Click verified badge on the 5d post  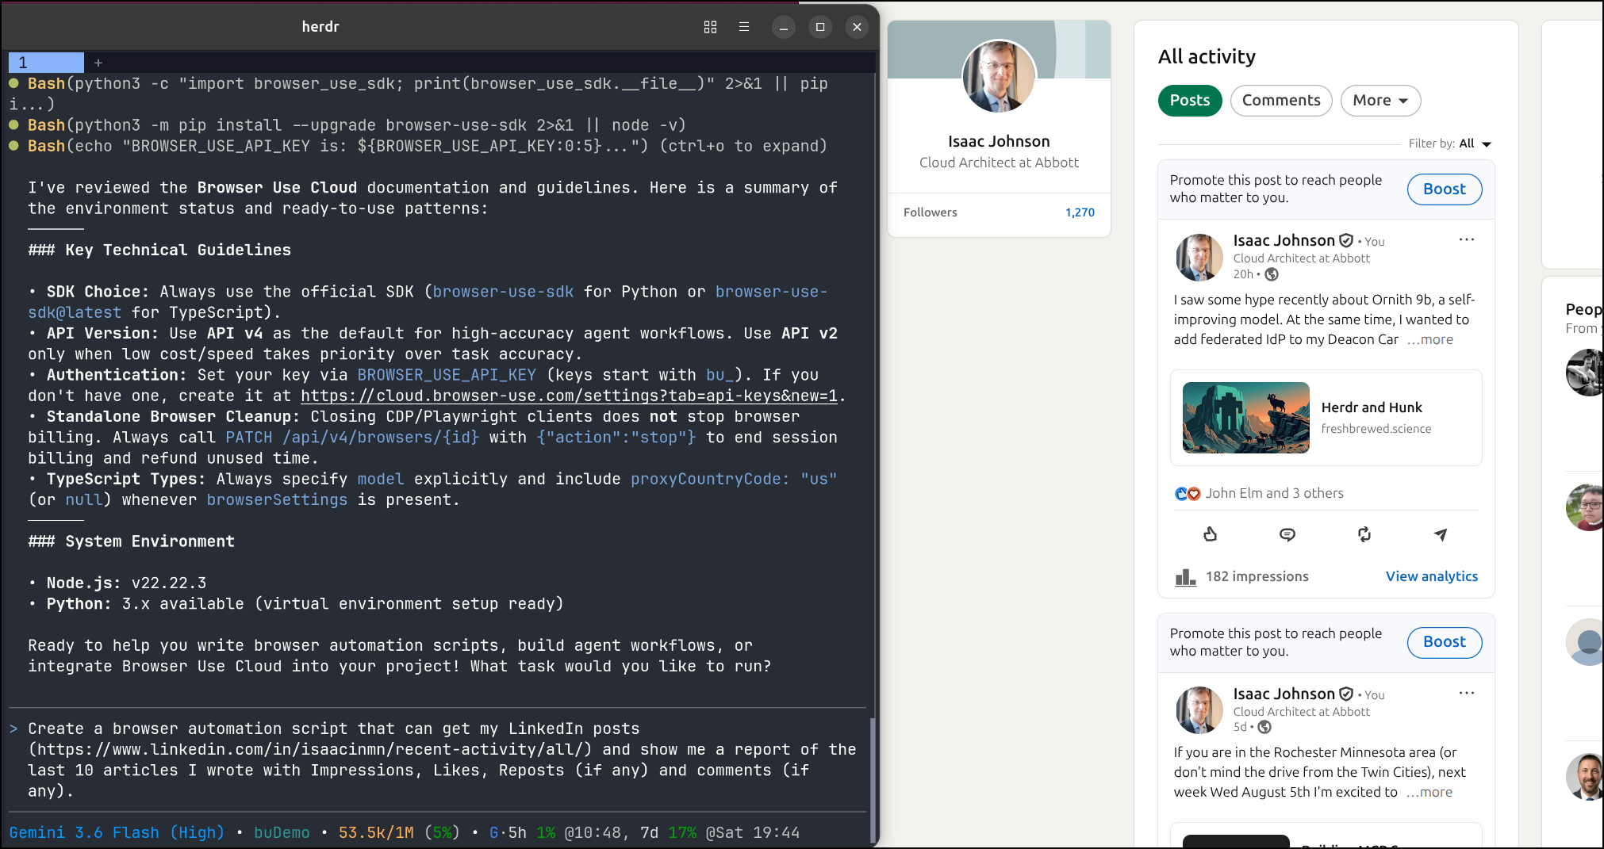click(1346, 694)
